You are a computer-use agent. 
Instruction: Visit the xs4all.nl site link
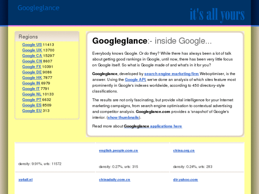25,180
